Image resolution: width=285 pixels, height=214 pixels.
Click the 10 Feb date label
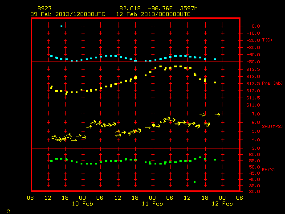82,204
